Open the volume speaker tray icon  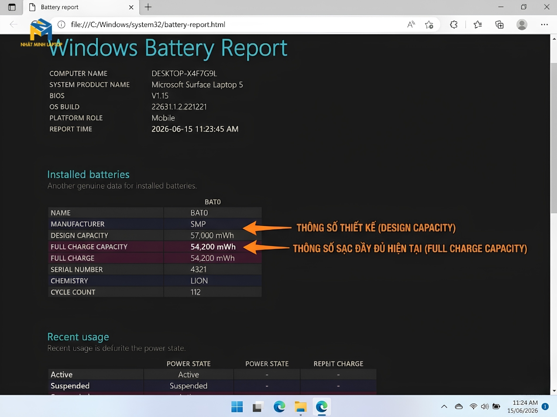coord(485,407)
